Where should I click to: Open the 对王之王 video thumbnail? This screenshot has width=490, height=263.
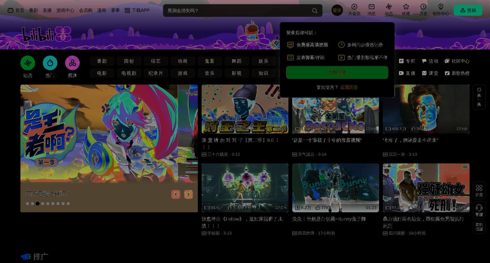point(245,109)
